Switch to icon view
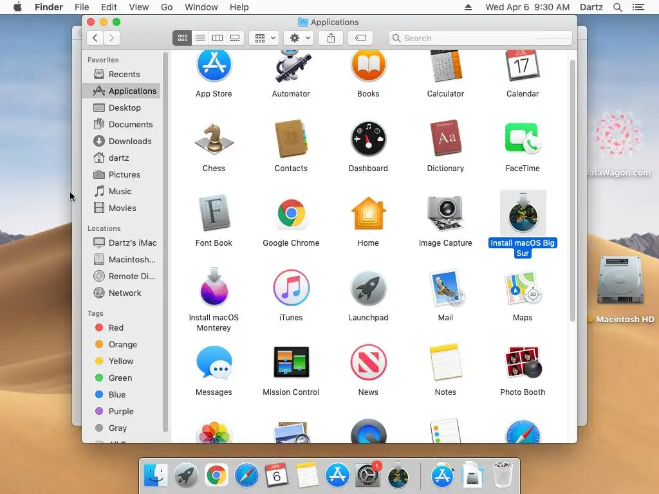The width and height of the screenshot is (659, 494). (x=182, y=38)
